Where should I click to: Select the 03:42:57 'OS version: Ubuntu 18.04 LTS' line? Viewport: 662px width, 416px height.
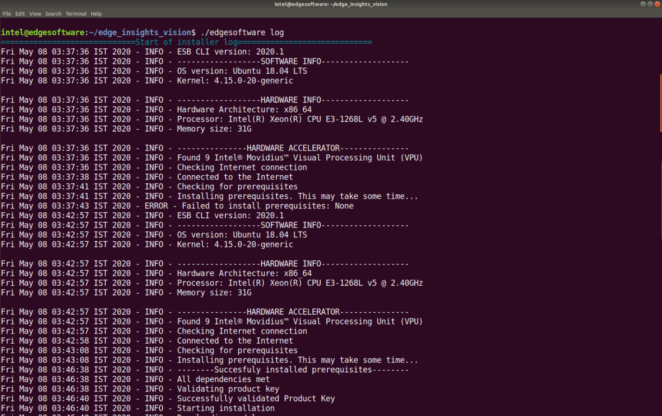(154, 235)
